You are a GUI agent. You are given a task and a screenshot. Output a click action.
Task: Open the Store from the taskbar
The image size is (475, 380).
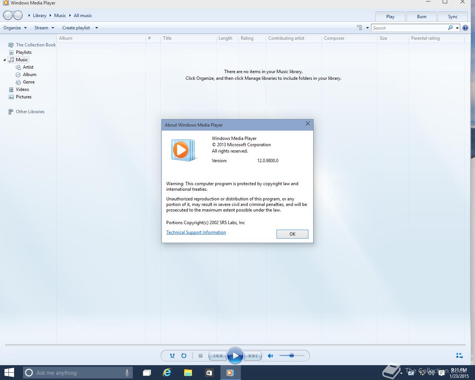209,373
